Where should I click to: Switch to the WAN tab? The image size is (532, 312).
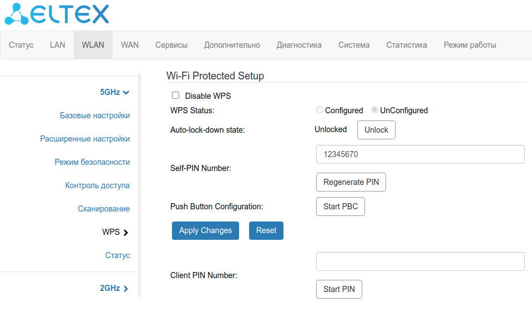point(130,45)
